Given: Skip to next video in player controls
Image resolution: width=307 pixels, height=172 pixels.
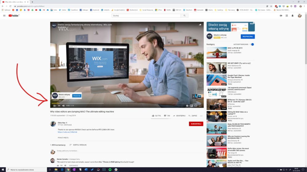Looking at the screenshot, I should coord(59,106).
